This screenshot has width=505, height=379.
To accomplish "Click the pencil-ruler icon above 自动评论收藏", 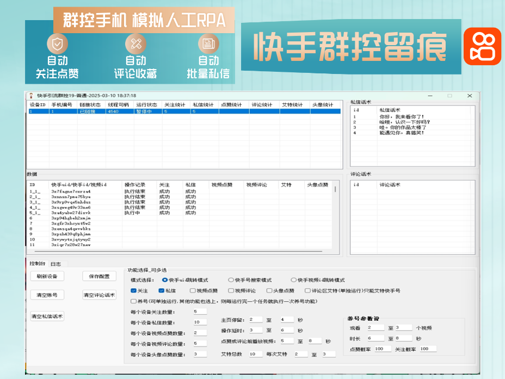I will [x=136, y=44].
